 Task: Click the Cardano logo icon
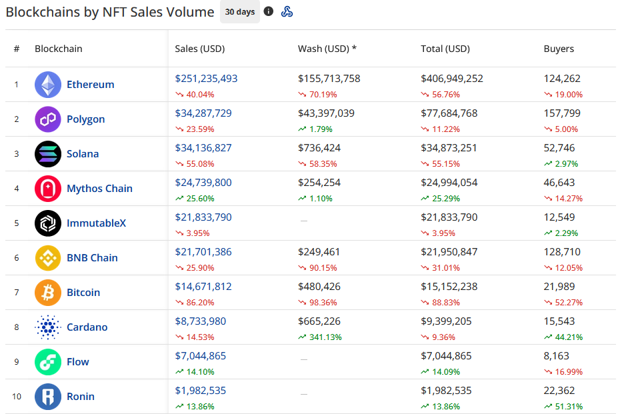(x=48, y=327)
